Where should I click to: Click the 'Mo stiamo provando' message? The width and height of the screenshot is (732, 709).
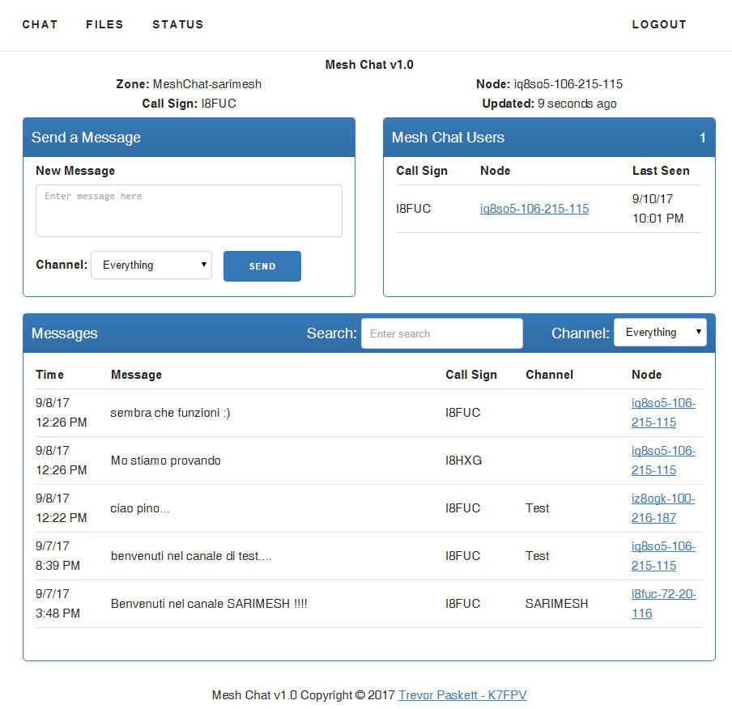coord(166,461)
